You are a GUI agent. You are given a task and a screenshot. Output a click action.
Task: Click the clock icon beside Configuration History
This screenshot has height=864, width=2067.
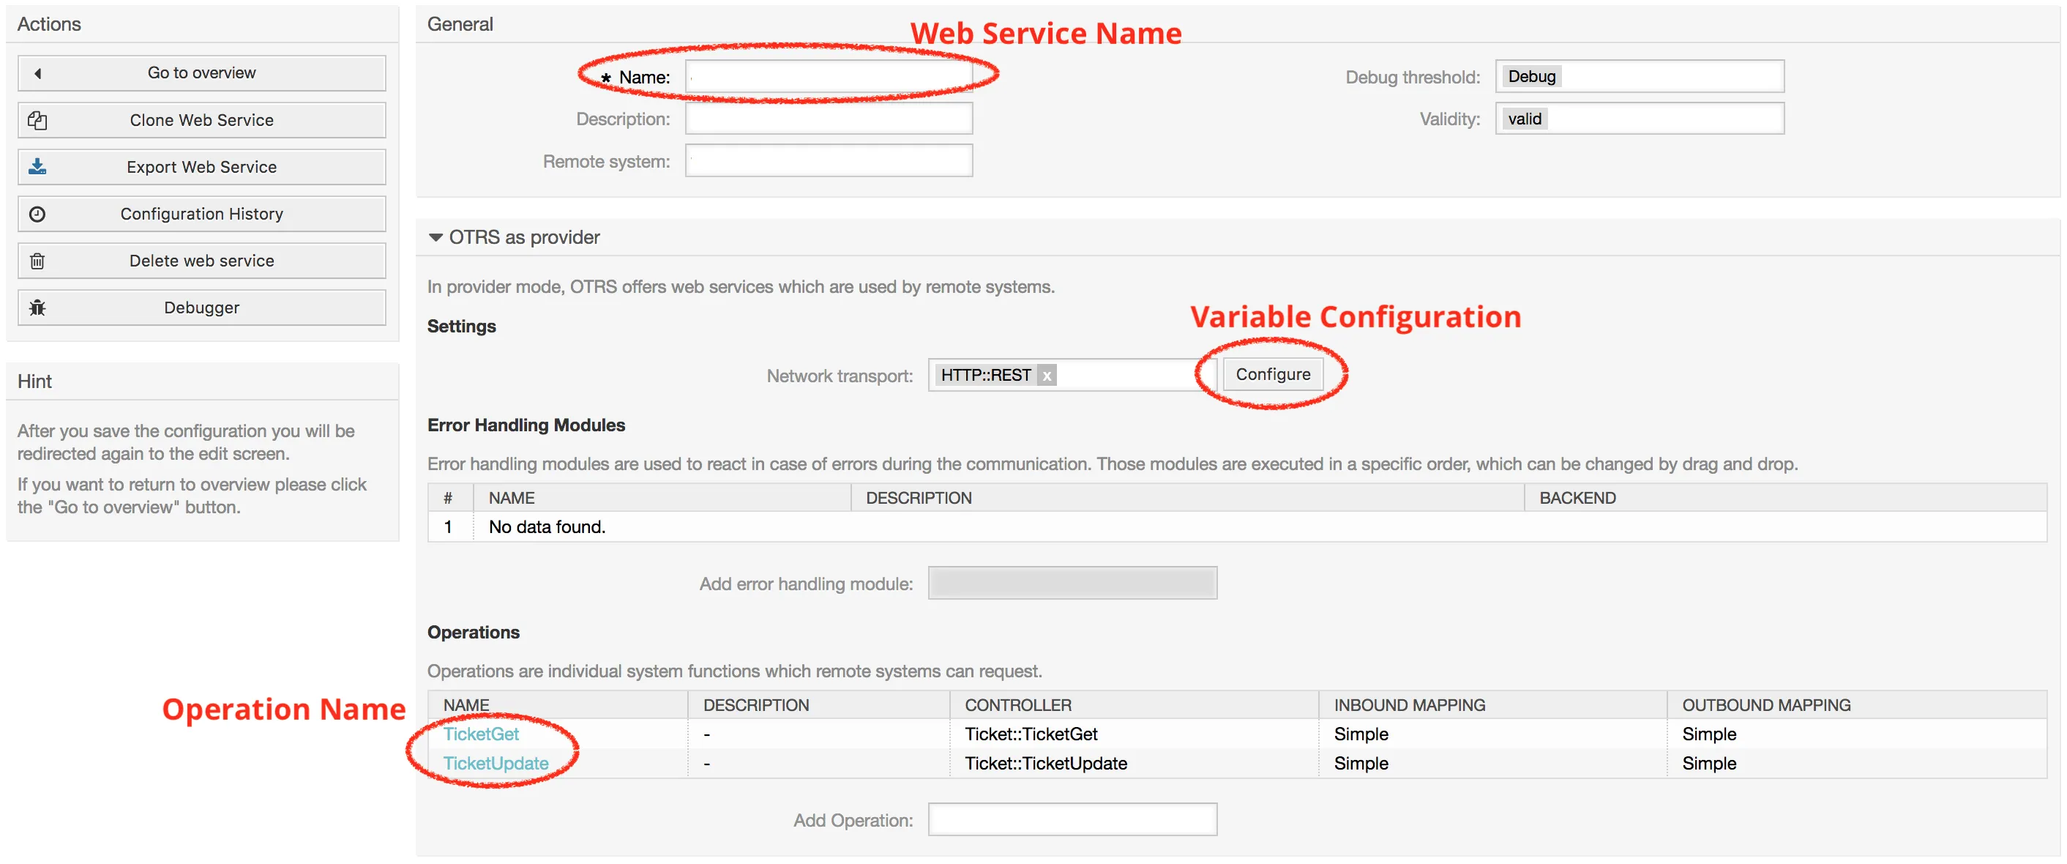pos(38,215)
